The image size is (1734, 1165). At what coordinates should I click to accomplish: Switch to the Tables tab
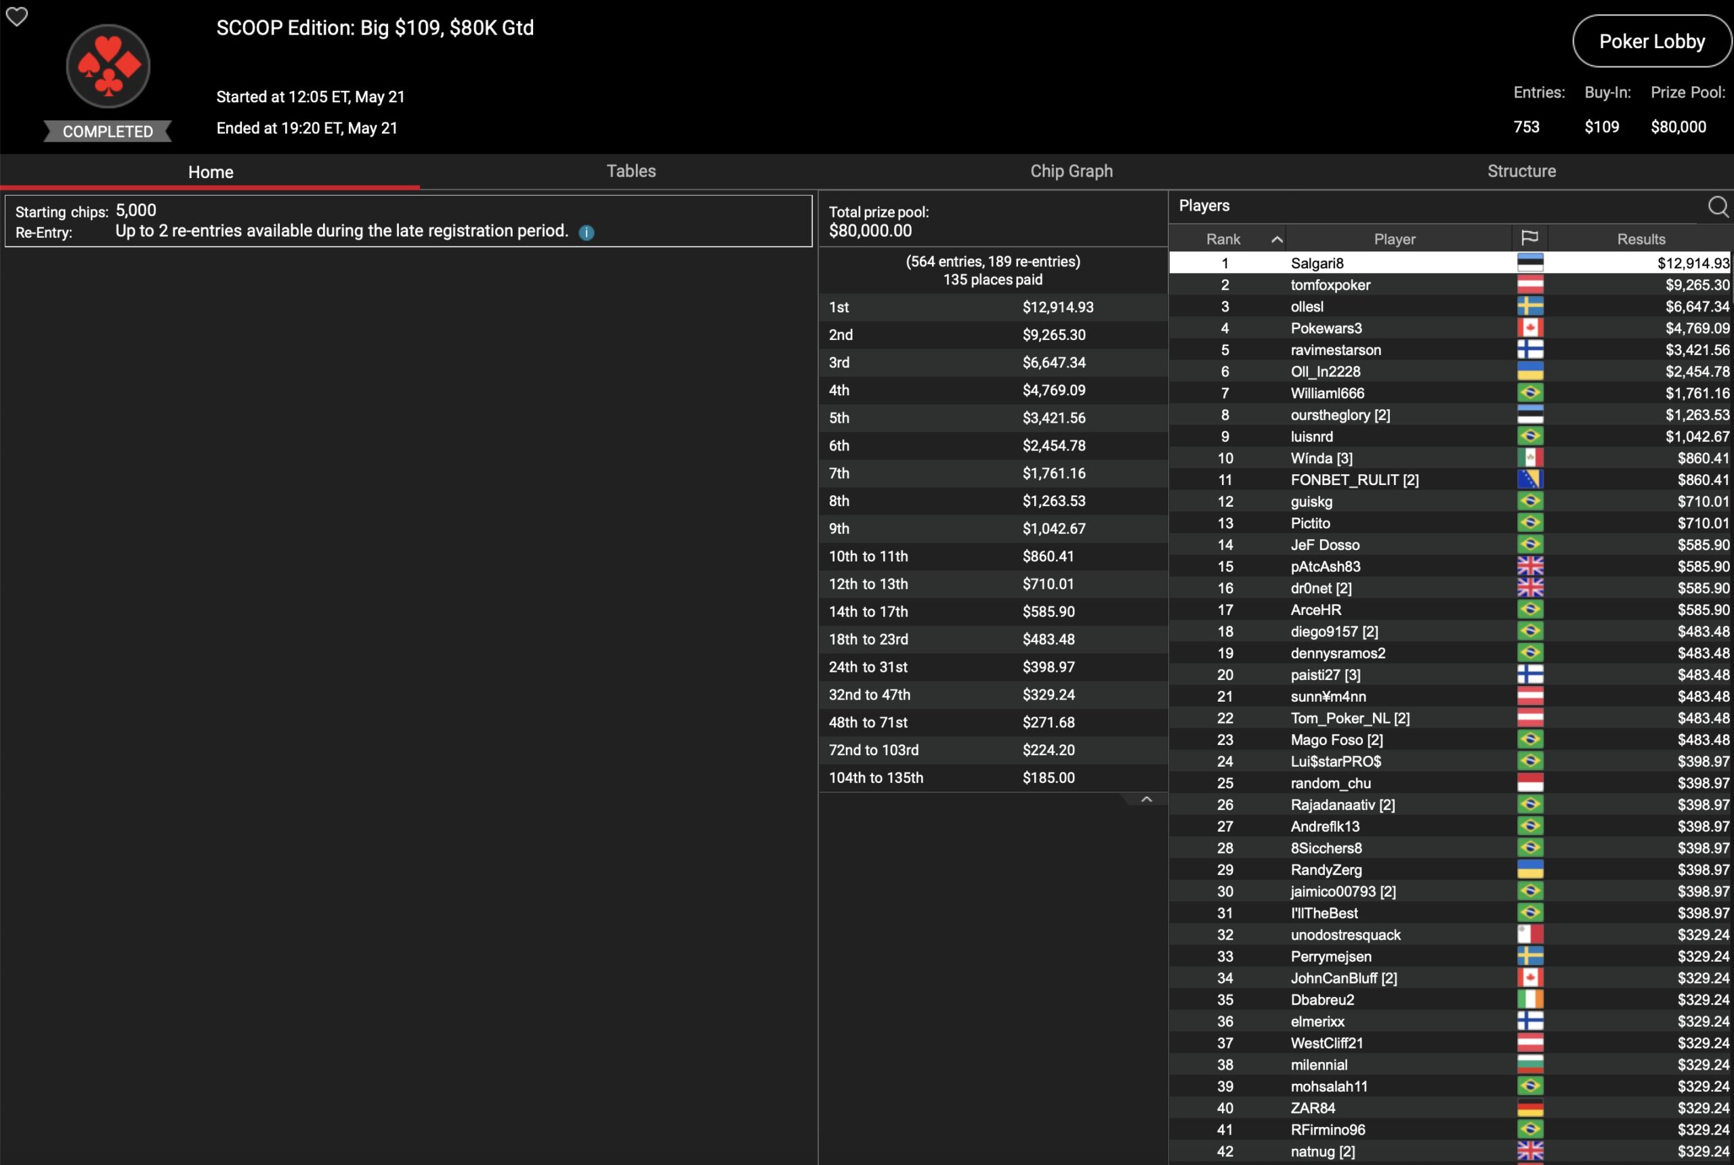tap(631, 171)
